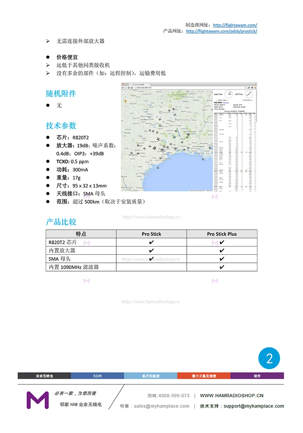Click the UTC Time clock in map screenshot

tap(248, 94)
